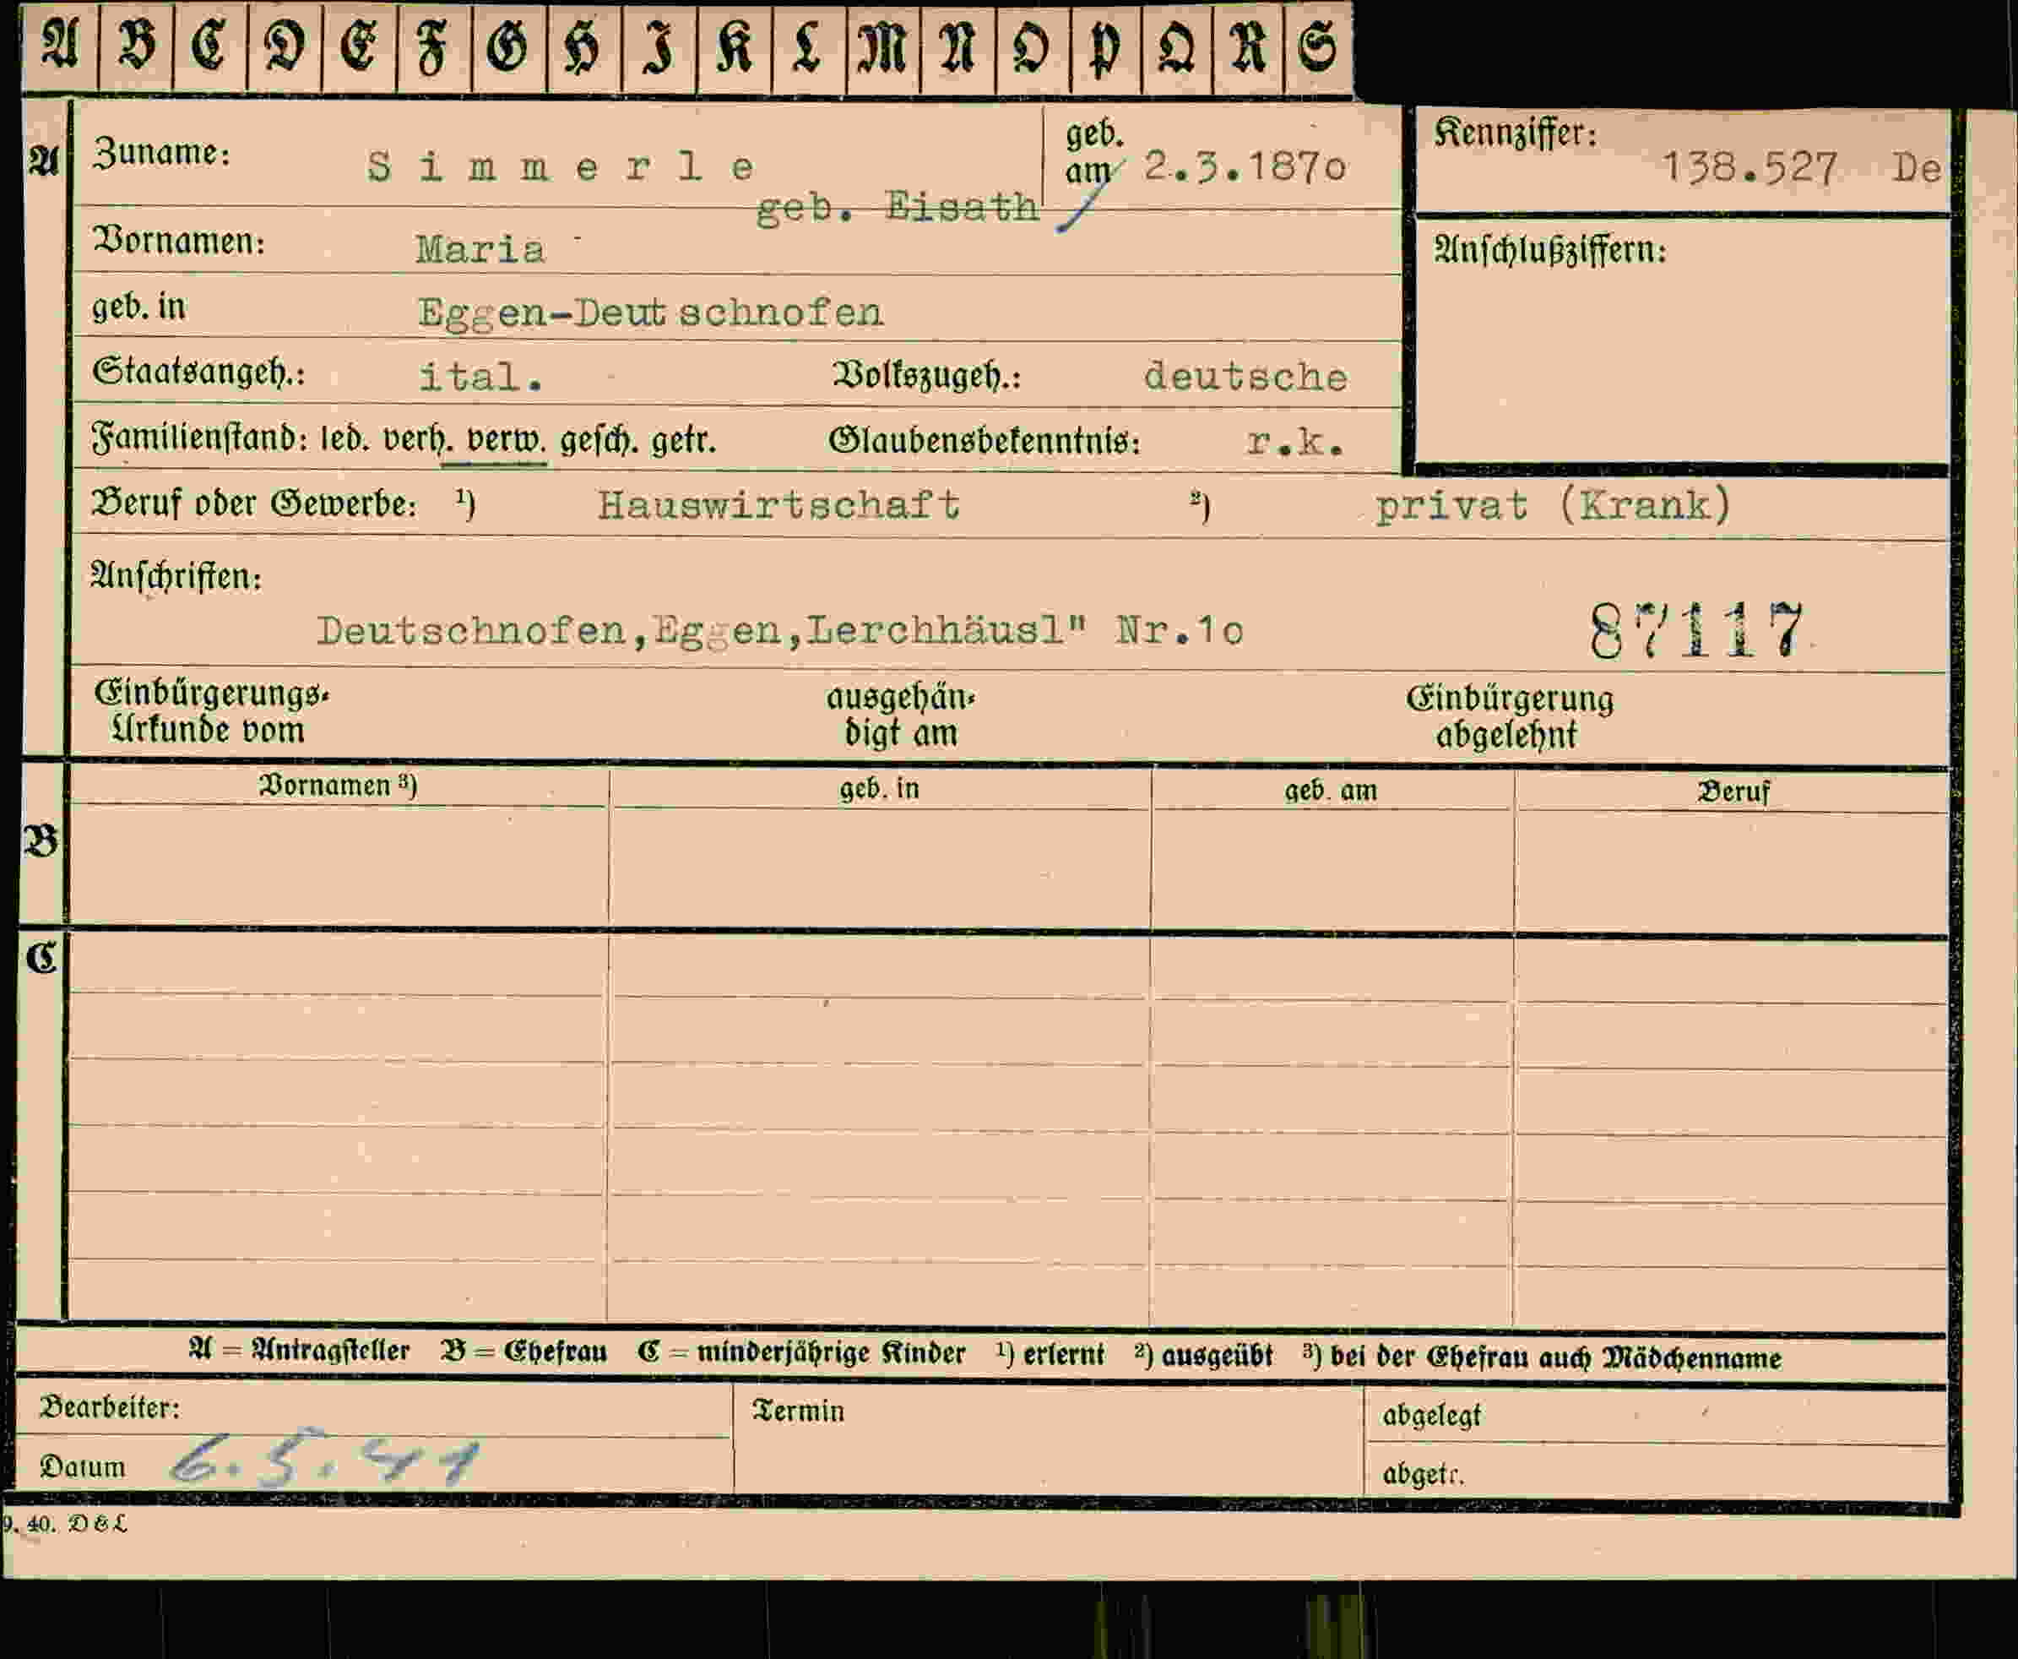This screenshot has width=2018, height=1659.
Task: Click the section 'C' side marker
Action: click(41, 958)
